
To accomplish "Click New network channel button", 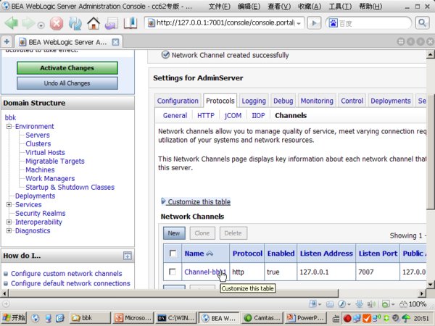I will 174,233.
